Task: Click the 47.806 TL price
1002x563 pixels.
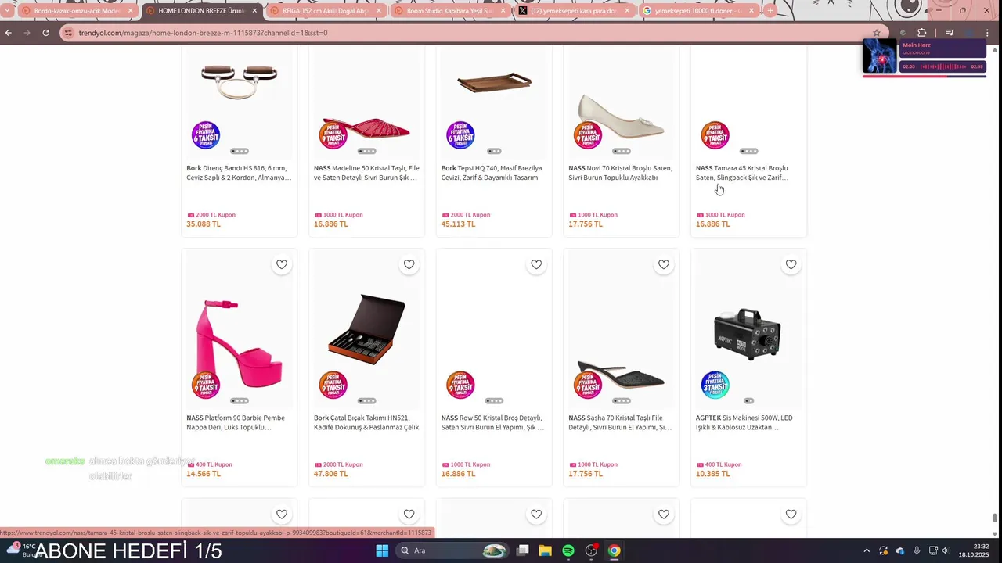Action: (330, 474)
